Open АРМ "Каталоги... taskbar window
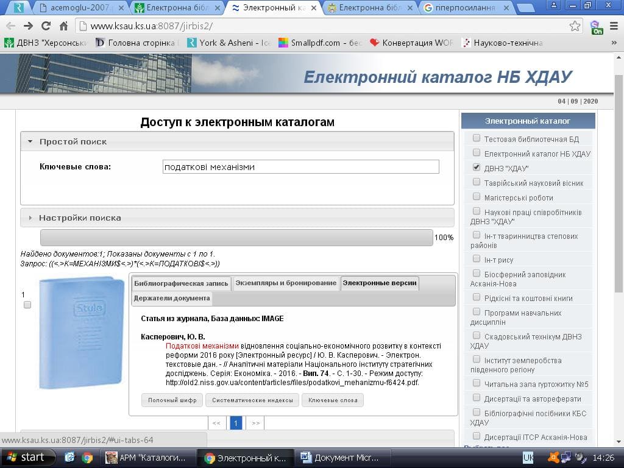 click(147, 458)
